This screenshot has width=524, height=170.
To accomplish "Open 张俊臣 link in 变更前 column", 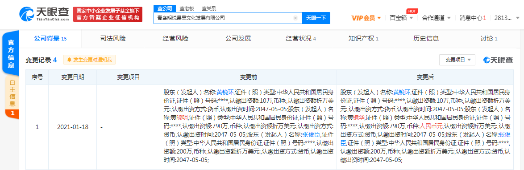I will 311,135.
